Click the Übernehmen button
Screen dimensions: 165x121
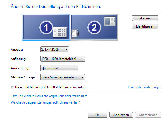(x=148, y=115)
